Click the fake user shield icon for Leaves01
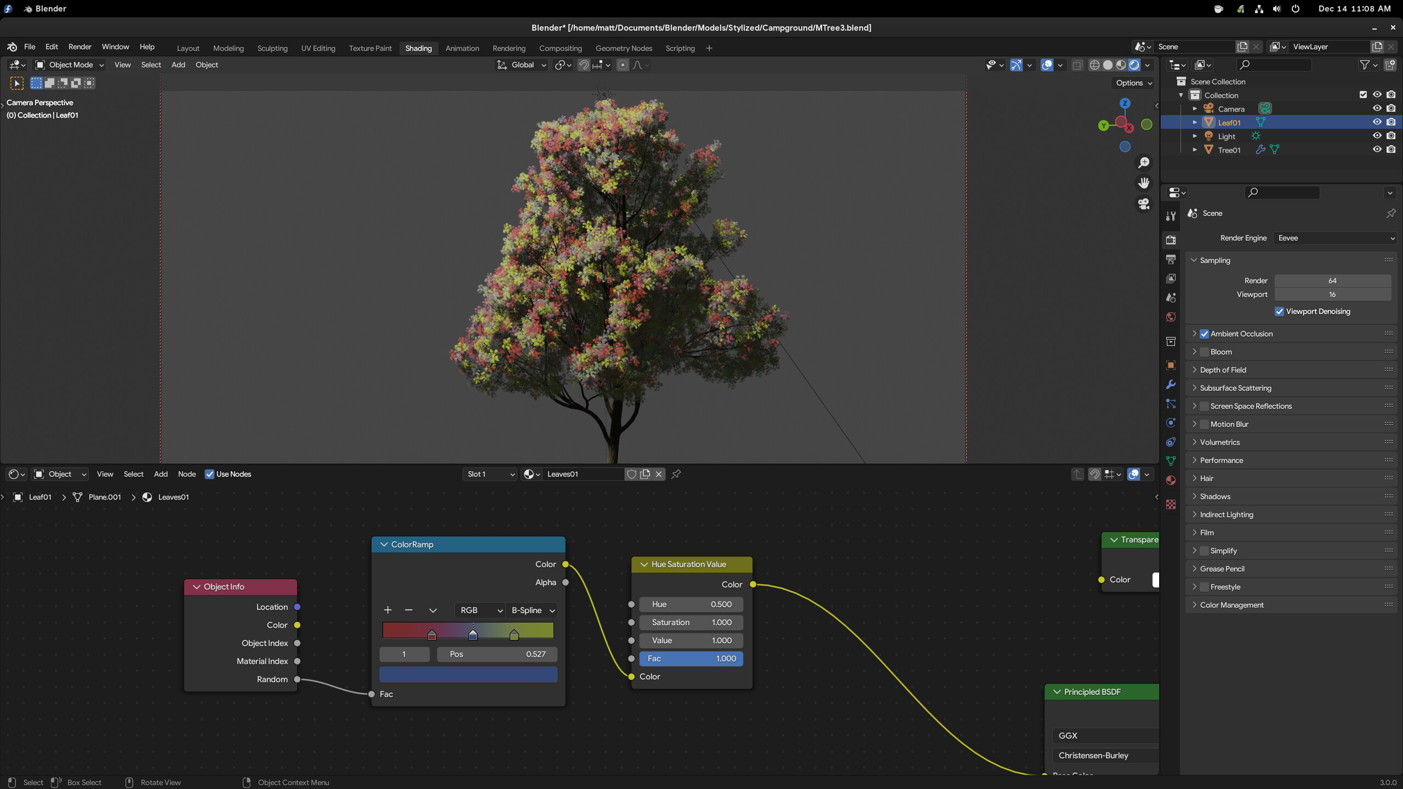 point(631,474)
